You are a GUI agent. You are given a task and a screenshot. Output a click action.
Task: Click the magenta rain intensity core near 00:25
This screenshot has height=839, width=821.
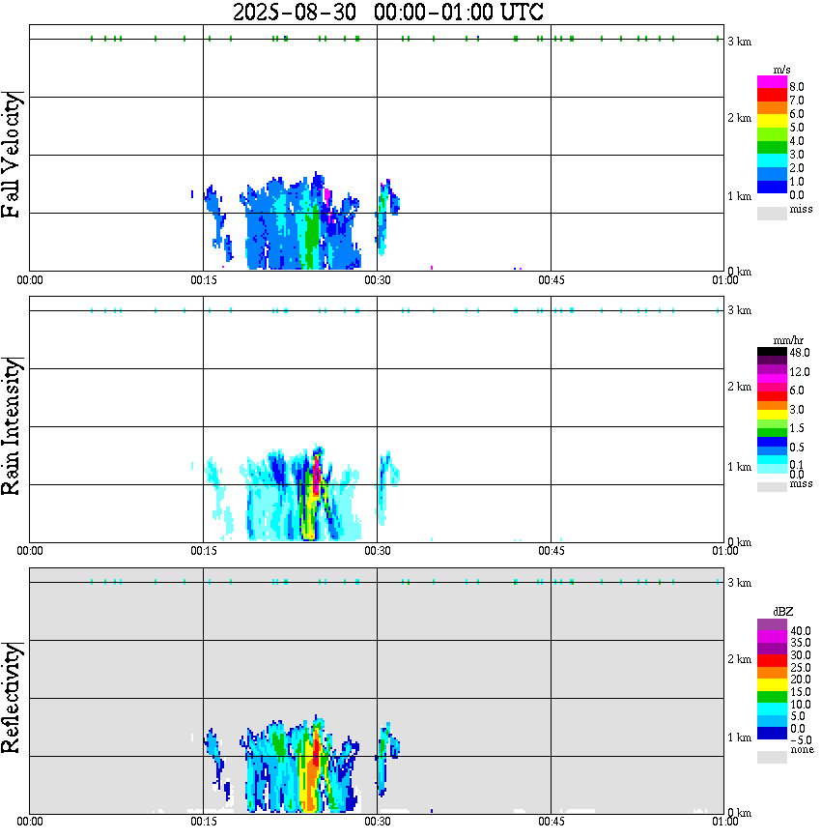click(x=317, y=474)
